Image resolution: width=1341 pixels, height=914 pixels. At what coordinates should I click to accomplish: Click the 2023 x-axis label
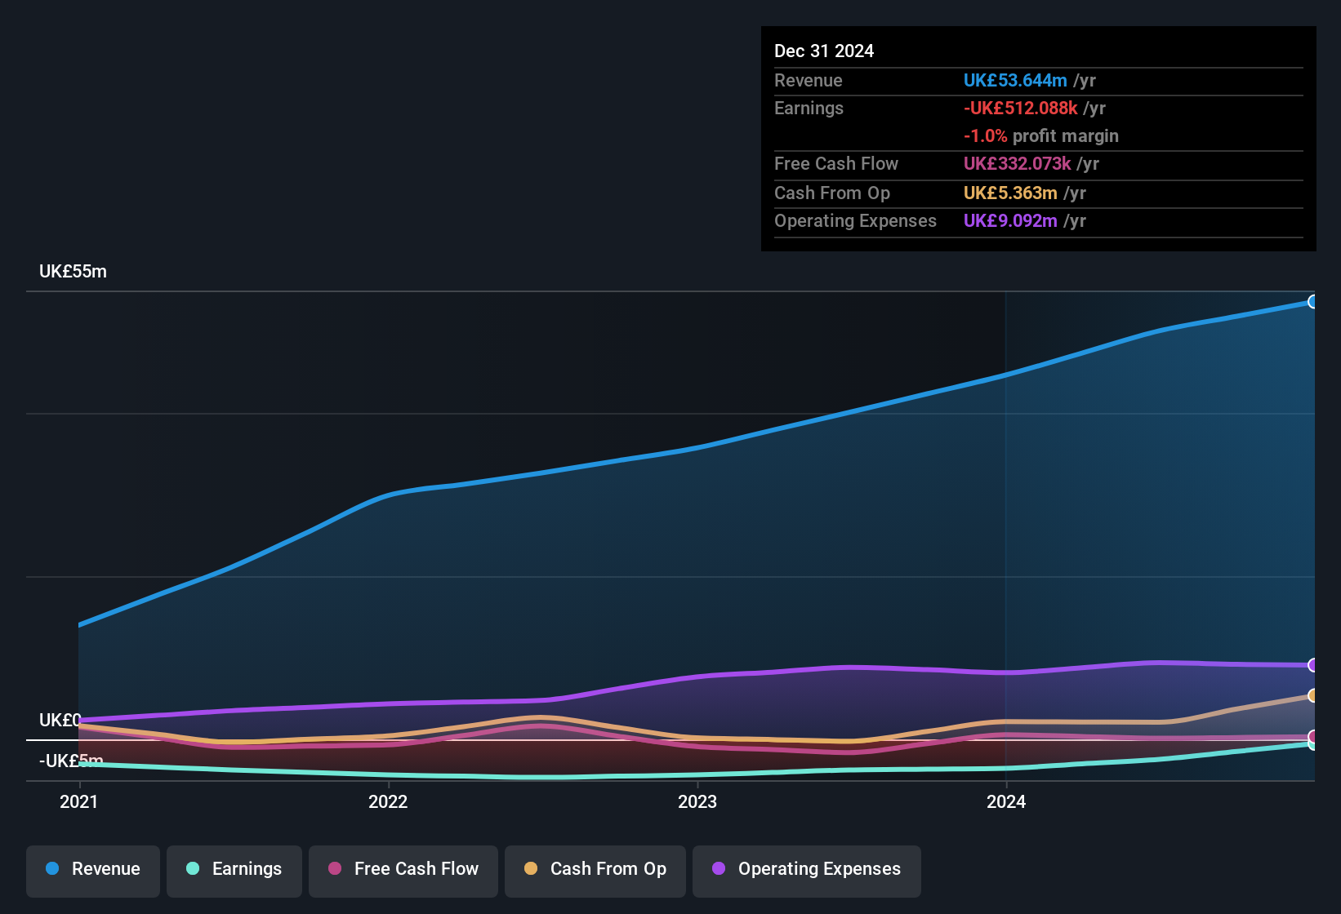tap(697, 801)
